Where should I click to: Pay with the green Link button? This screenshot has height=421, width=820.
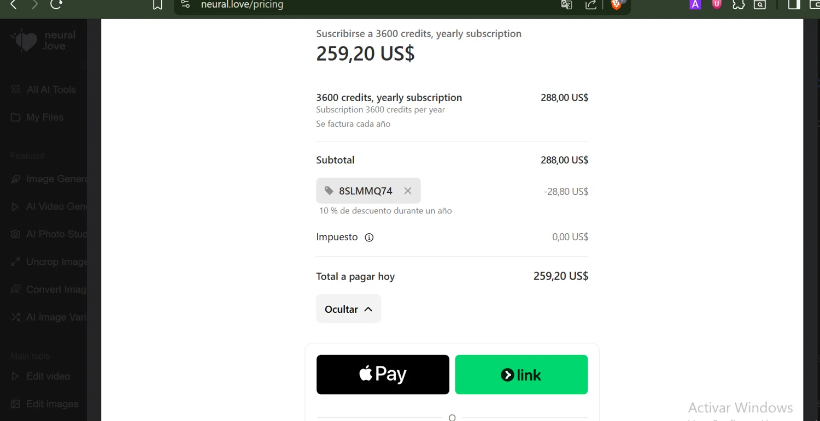coord(522,375)
